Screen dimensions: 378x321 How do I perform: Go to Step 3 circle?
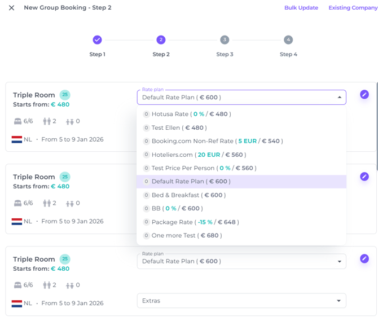225,40
